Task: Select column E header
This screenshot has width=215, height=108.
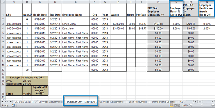Action: 76,2
